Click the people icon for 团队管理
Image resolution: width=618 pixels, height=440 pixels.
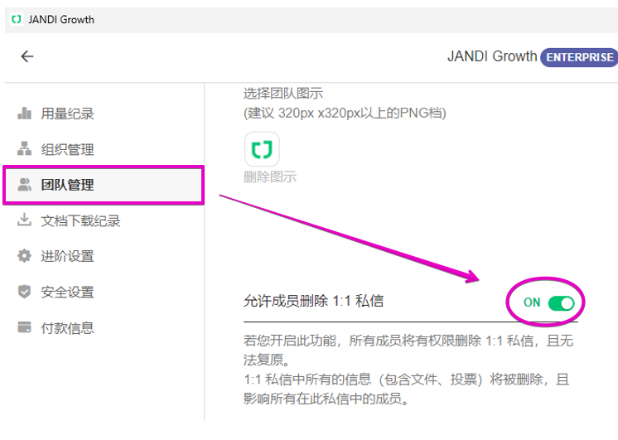pos(24,185)
